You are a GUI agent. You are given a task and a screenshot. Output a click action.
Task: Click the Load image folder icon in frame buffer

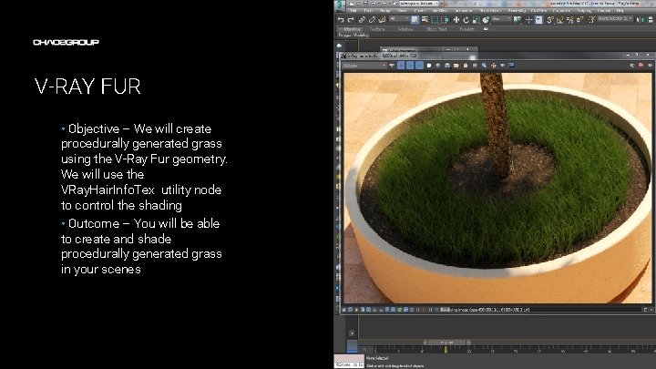(456, 66)
